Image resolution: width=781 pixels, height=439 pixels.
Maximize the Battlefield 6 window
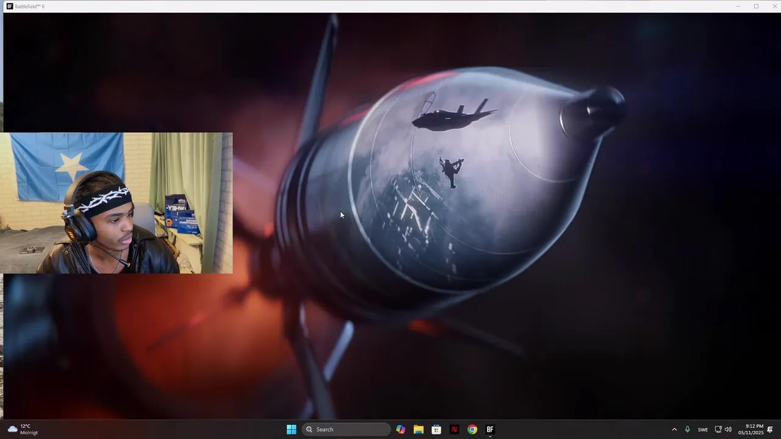tap(756, 6)
